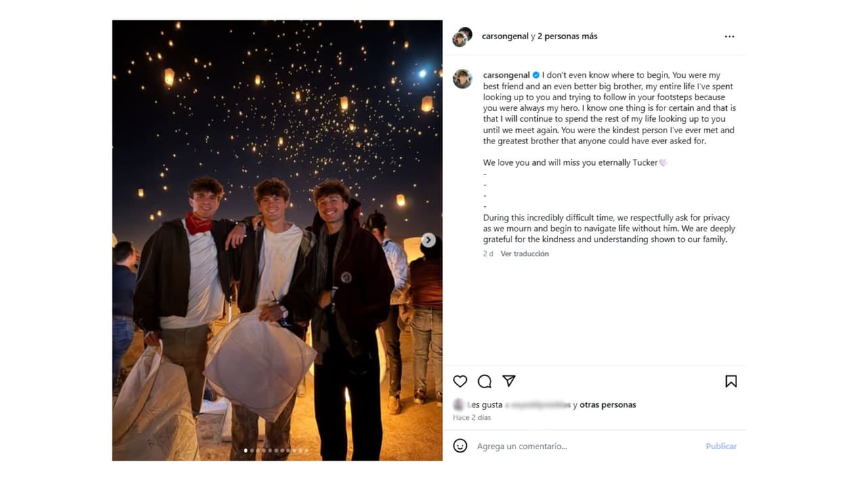Open the three-dot more options menu

pyautogui.click(x=729, y=37)
